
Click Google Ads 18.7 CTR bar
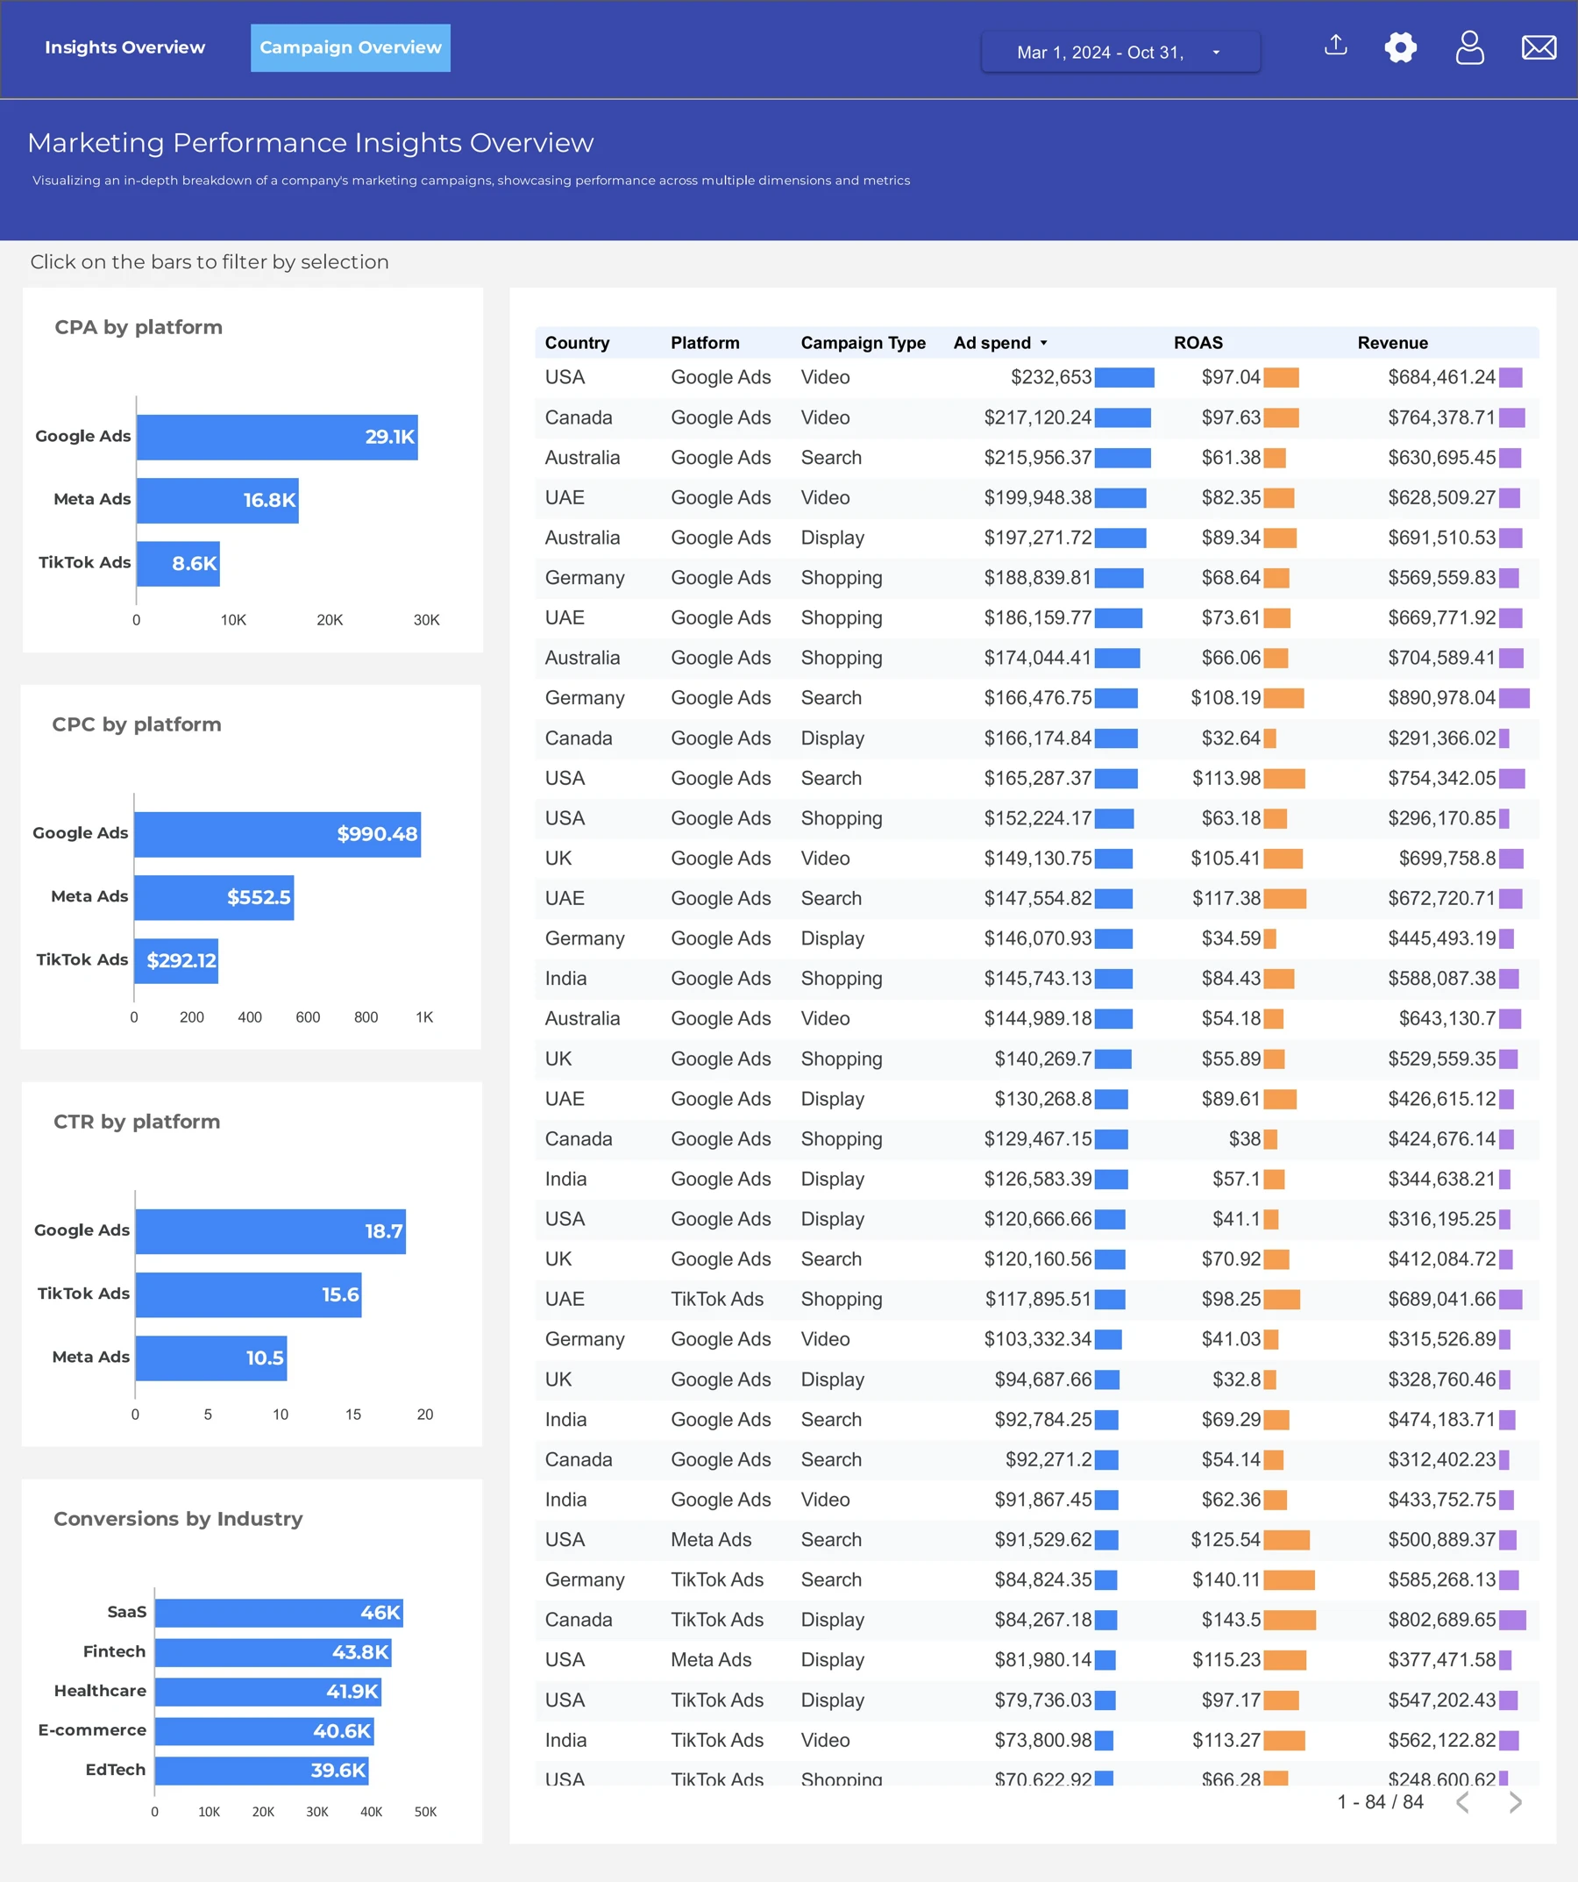pos(271,1231)
